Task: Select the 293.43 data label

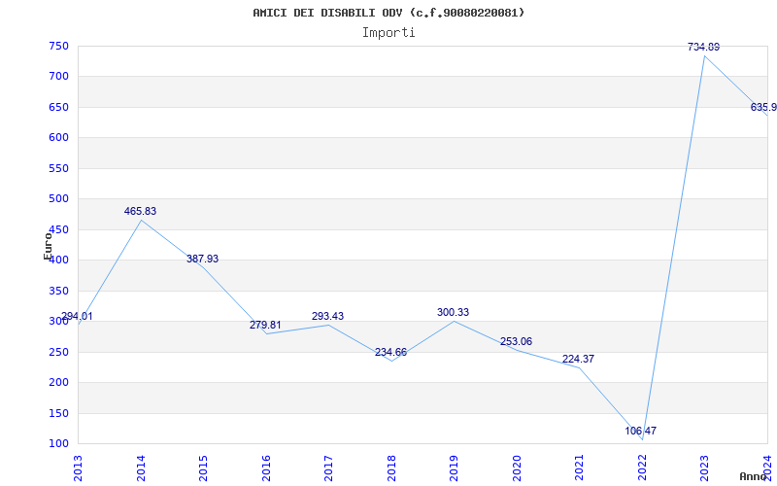Action: pos(327,317)
